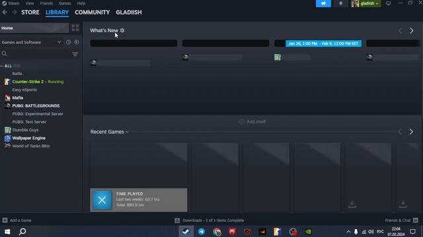Screen dimensions: 423x237
Task: Open the announcements megaphone button
Action: 323,3
